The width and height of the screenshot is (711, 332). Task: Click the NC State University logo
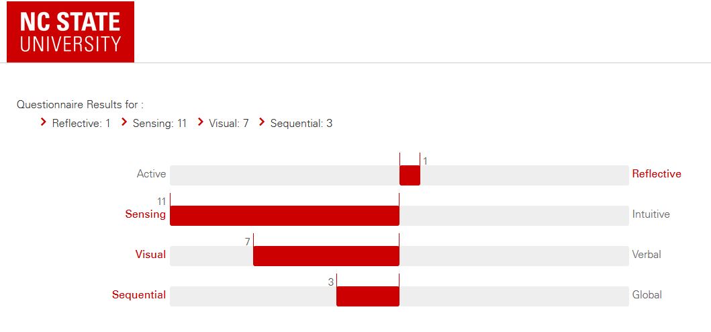click(70, 32)
